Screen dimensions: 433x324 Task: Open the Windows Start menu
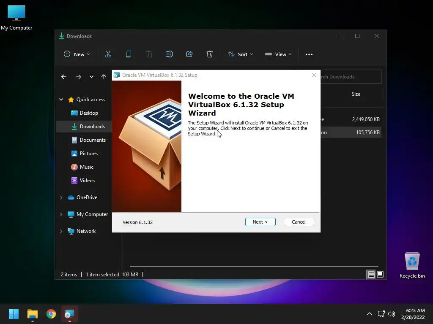14,314
